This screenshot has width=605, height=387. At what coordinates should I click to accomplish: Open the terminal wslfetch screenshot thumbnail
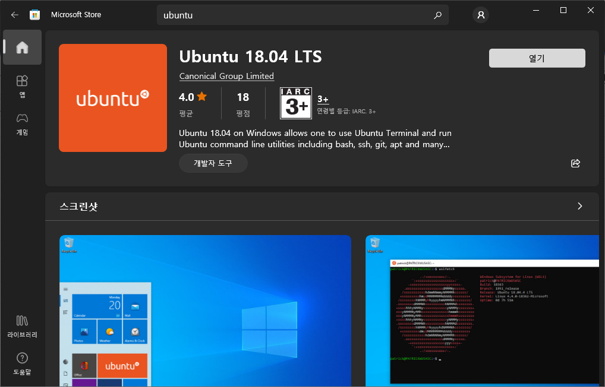[483, 310]
